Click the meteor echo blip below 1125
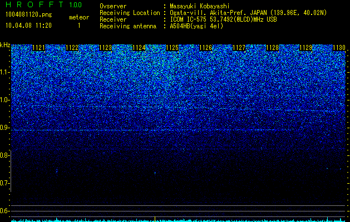The height and width of the screenshot is (222, 350). (155, 173)
